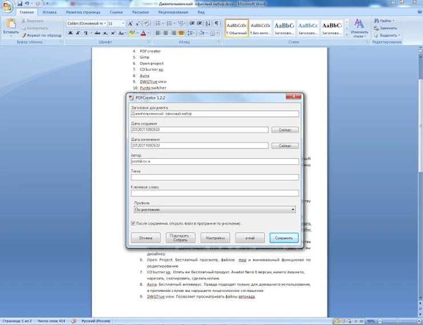The height and width of the screenshot is (325, 423).
Task: Click the Автор input field
Action: tap(215, 162)
